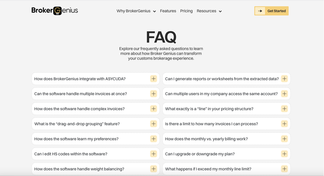Screen dimensions: 324x176
Task: Click the arrow icon inside Get Started button
Action: tap(260, 11)
